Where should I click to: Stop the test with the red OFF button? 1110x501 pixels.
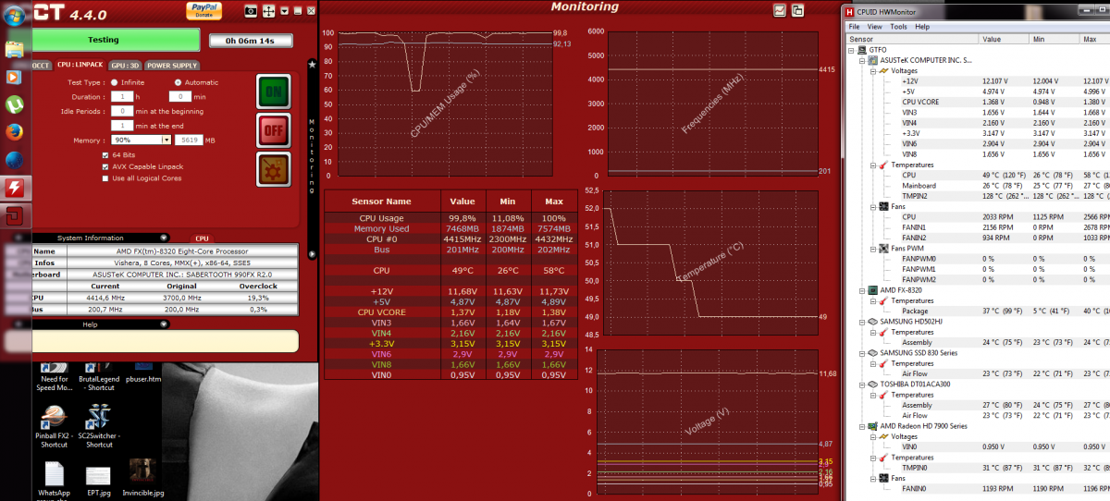(273, 130)
